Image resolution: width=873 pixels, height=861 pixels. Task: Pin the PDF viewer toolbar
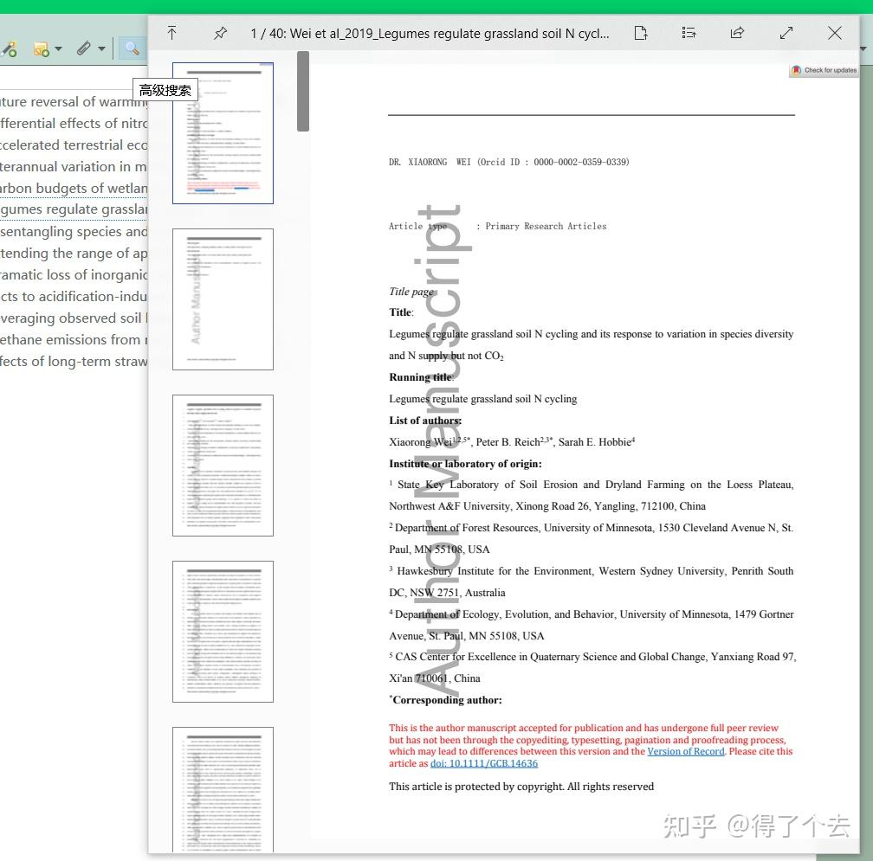(220, 32)
